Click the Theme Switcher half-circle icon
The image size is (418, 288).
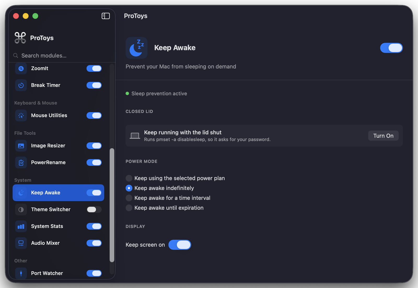point(21,209)
